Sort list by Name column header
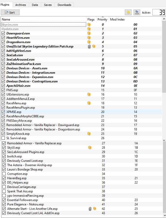 pos(44,20)
